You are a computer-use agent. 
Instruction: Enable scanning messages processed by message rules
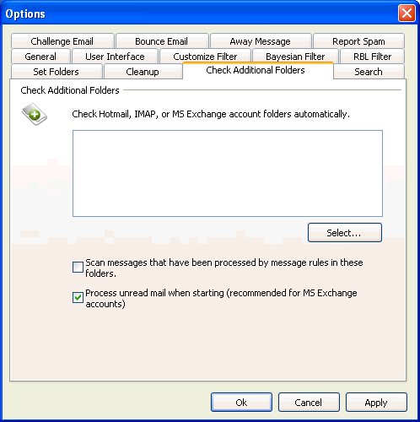78,267
